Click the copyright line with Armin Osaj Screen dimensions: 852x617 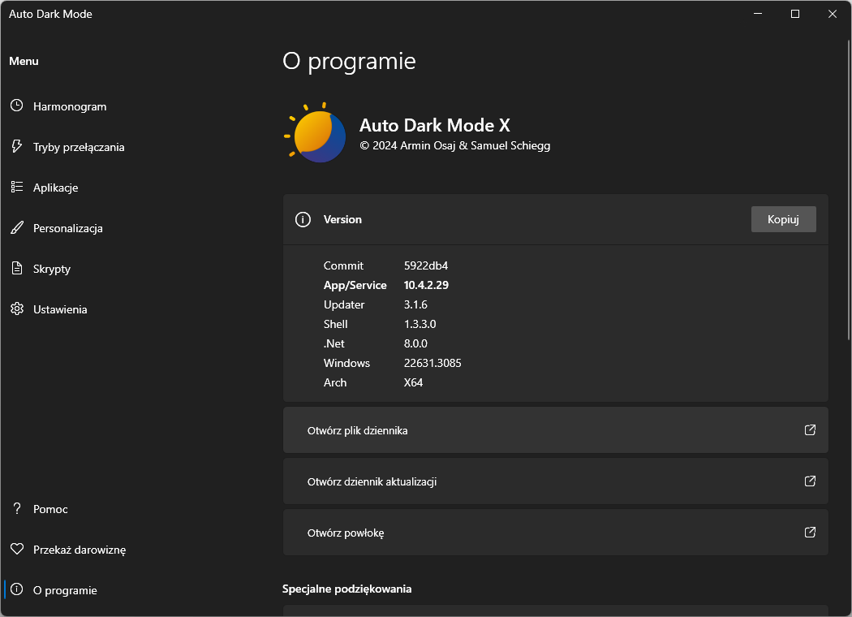click(x=454, y=145)
